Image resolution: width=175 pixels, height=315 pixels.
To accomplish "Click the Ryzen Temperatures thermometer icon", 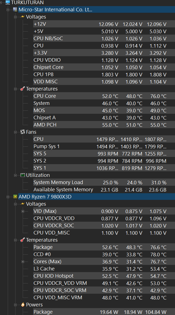I will click(x=23, y=240).
